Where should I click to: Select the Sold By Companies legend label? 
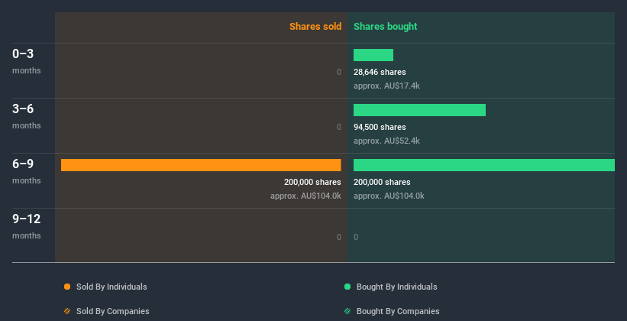(x=113, y=311)
